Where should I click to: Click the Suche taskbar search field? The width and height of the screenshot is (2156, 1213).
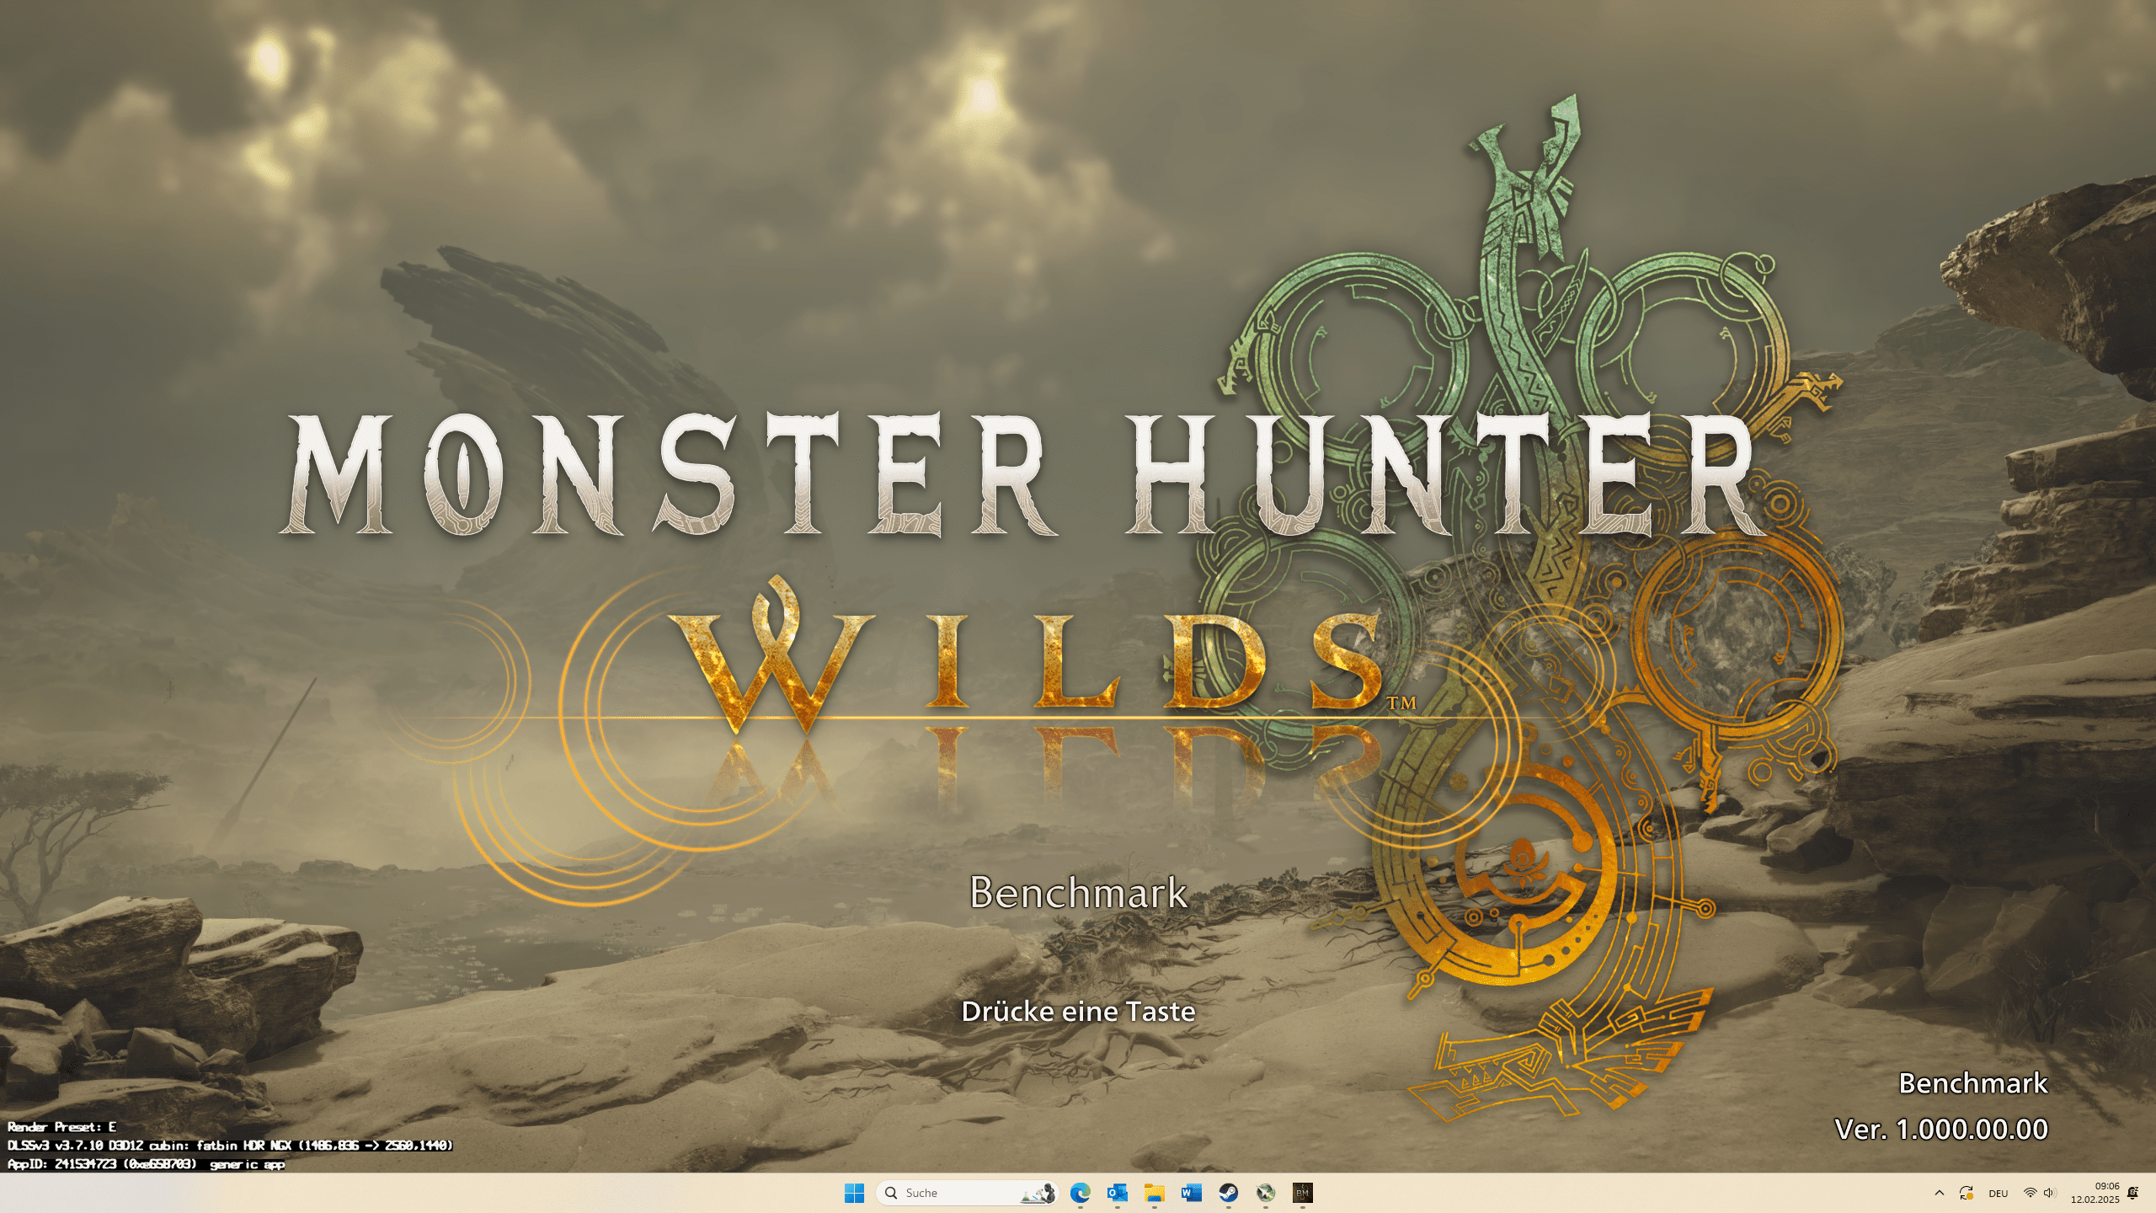(967, 1193)
